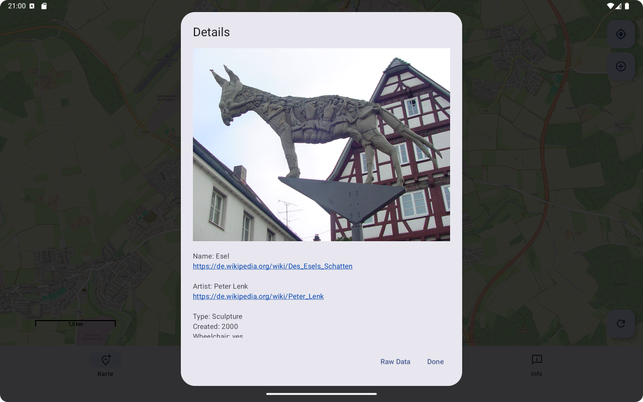The width and height of the screenshot is (643, 402).
Task: Open the Des_Esels_Schatten Wikipedia link
Action: [x=273, y=266]
